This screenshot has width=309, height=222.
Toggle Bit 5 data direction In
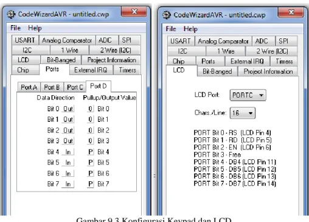pyautogui.click(x=68, y=162)
